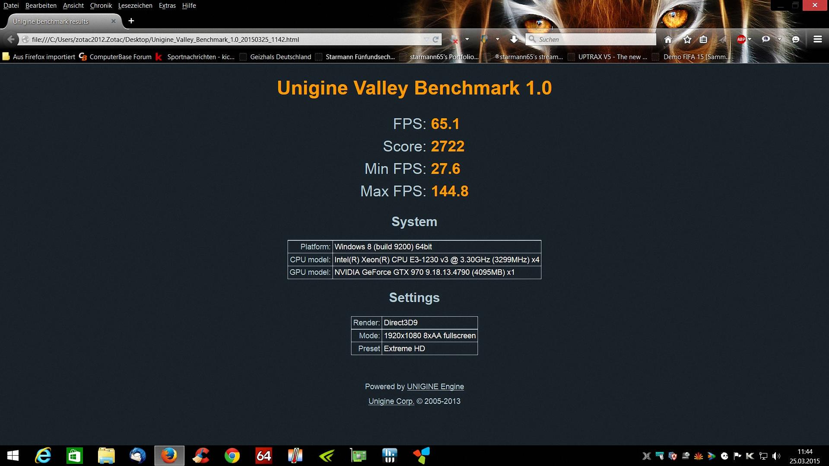Open the thermometer temperature app on taskbar

coord(295,456)
